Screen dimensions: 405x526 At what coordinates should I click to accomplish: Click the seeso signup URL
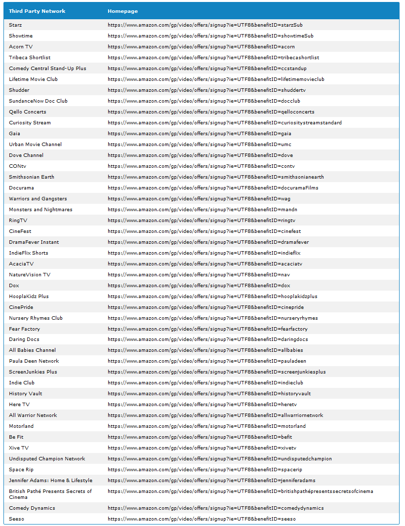[x=202, y=519]
